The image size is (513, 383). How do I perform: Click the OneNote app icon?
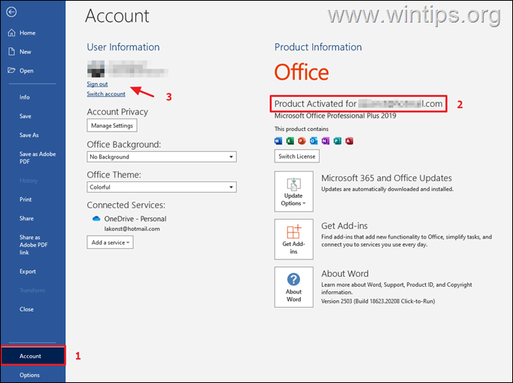click(x=326, y=141)
